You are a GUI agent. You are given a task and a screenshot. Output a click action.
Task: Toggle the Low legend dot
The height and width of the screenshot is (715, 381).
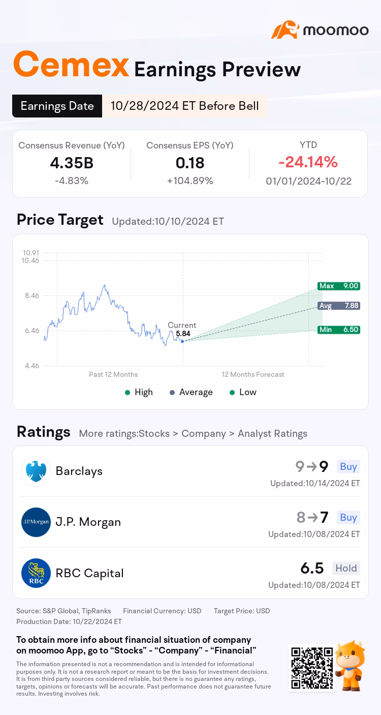coord(232,392)
